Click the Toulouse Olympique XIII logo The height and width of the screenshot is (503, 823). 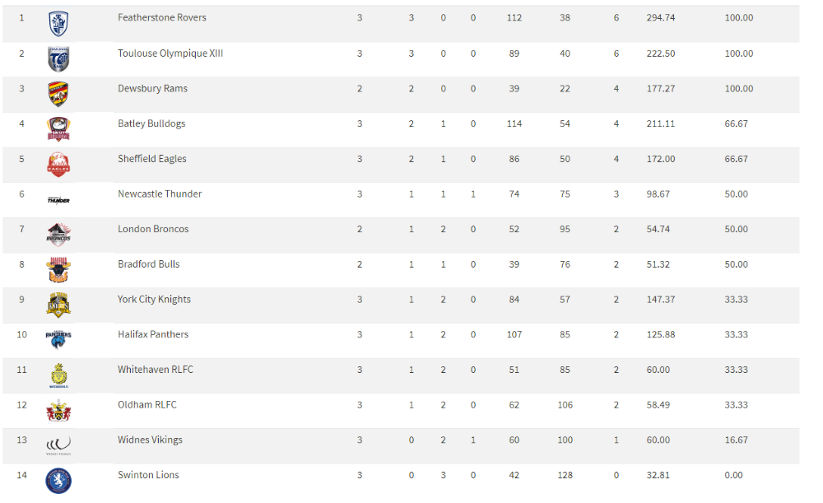point(58,58)
